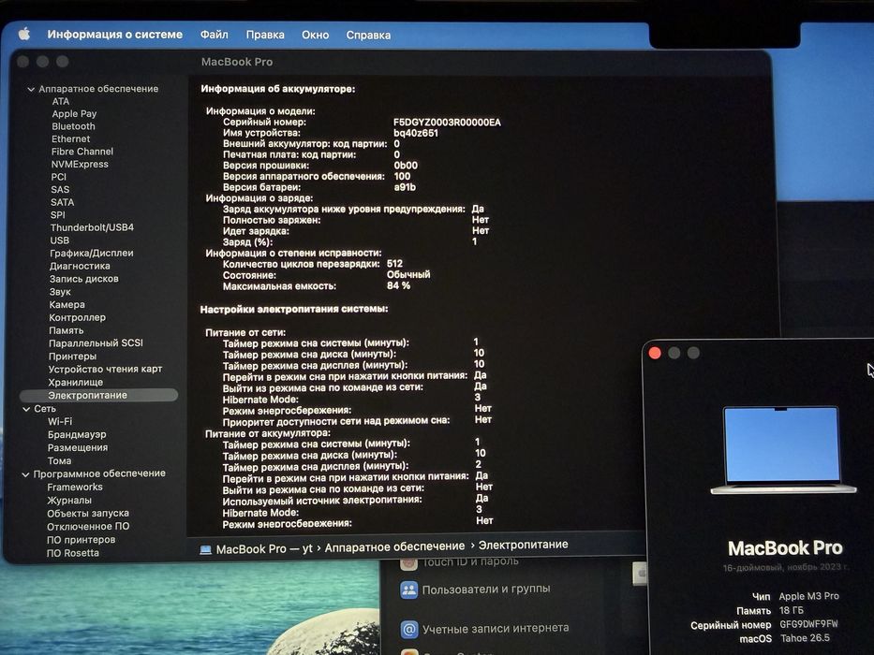Screen dimensions: 874x655
Task: Select Thunderbolt/USB4 in the sidebar
Action: tap(92, 227)
